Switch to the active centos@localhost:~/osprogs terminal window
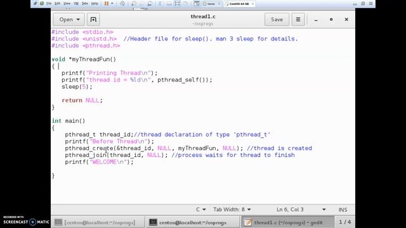This screenshot has height=228, width=406. [192, 222]
